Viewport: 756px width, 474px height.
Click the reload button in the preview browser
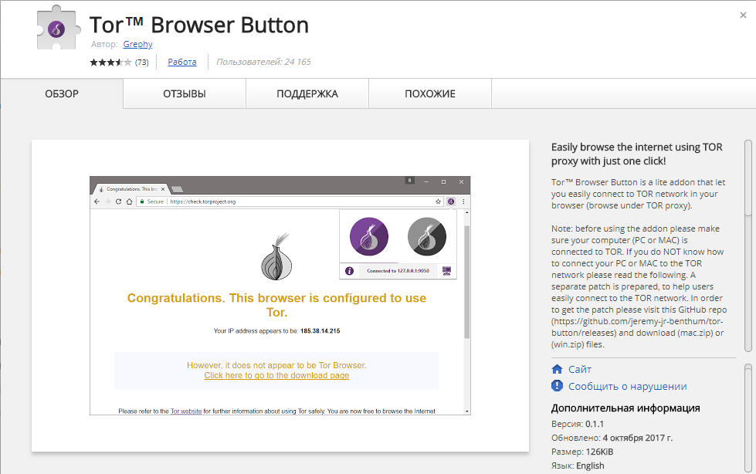point(119,201)
